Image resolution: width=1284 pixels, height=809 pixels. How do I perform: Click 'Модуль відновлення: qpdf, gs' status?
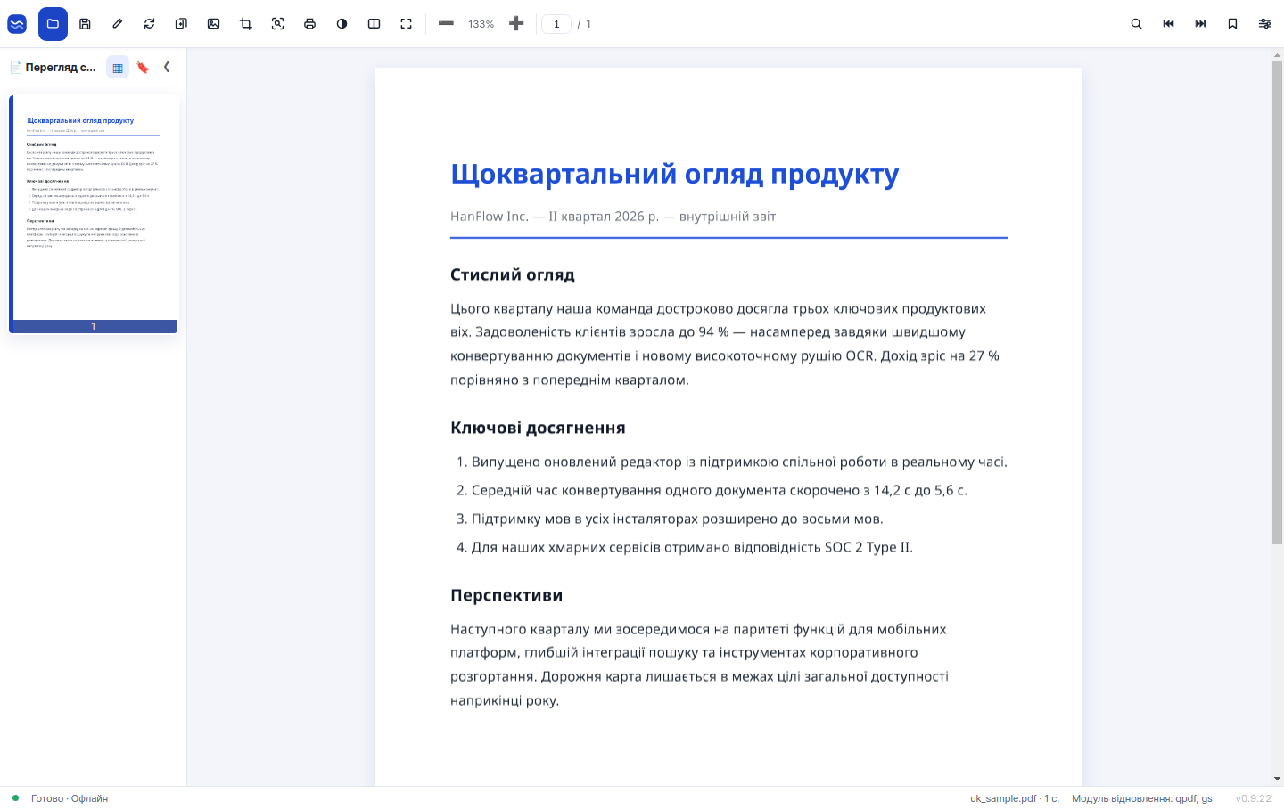pyautogui.click(x=1142, y=798)
